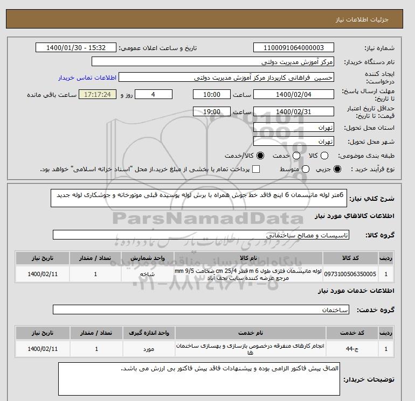Choose the جزیی purchase type radio
This screenshot has width=415, height=401.
[x=337, y=169]
